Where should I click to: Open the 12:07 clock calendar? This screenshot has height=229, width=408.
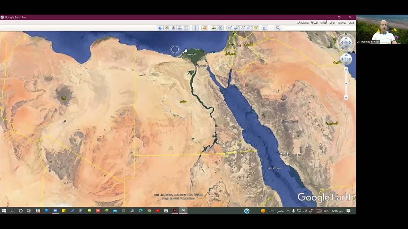pos(337,211)
